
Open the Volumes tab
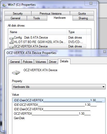(41, 62)
